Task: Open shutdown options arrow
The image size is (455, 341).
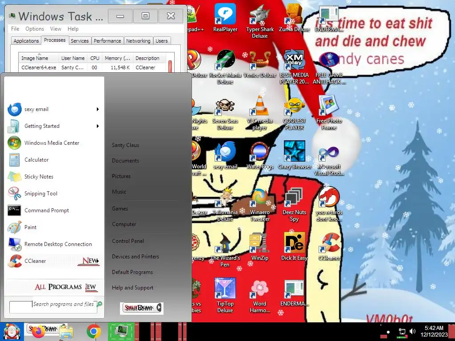Action: (159, 308)
